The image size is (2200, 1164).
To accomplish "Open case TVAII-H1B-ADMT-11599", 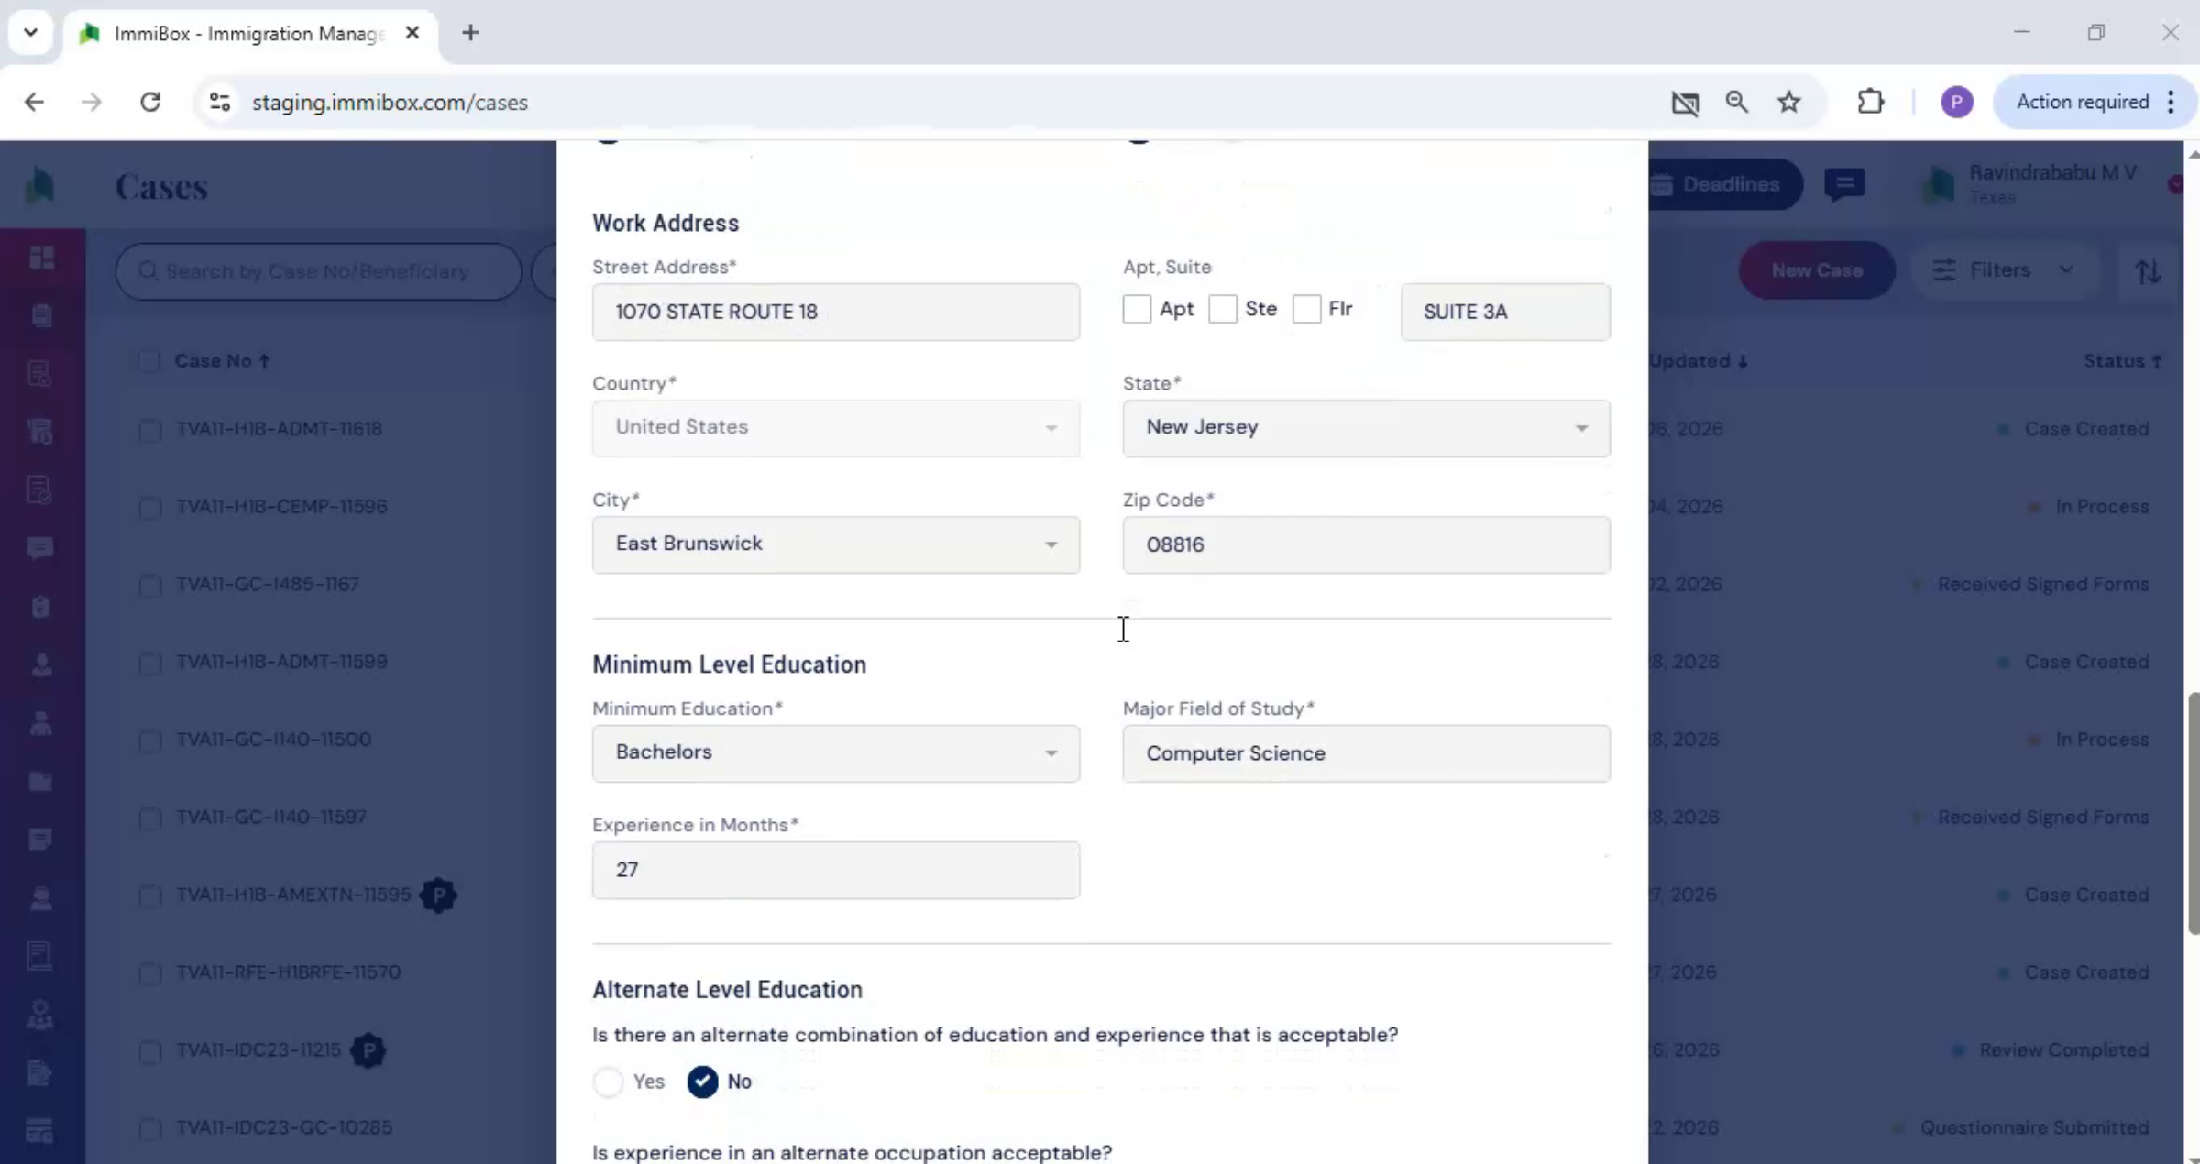I will tap(281, 662).
